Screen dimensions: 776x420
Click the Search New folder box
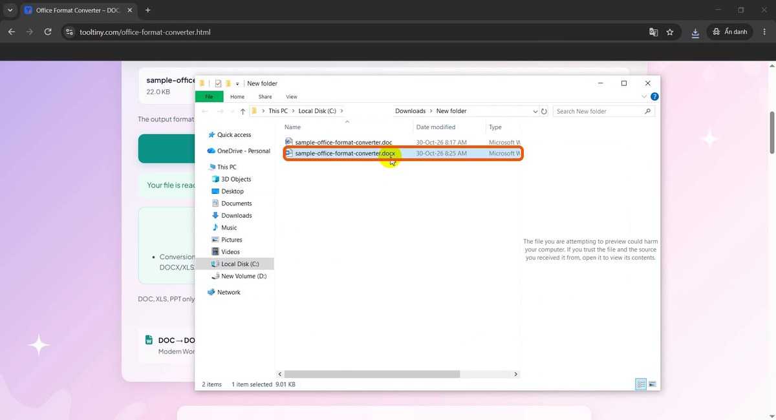(x=603, y=111)
